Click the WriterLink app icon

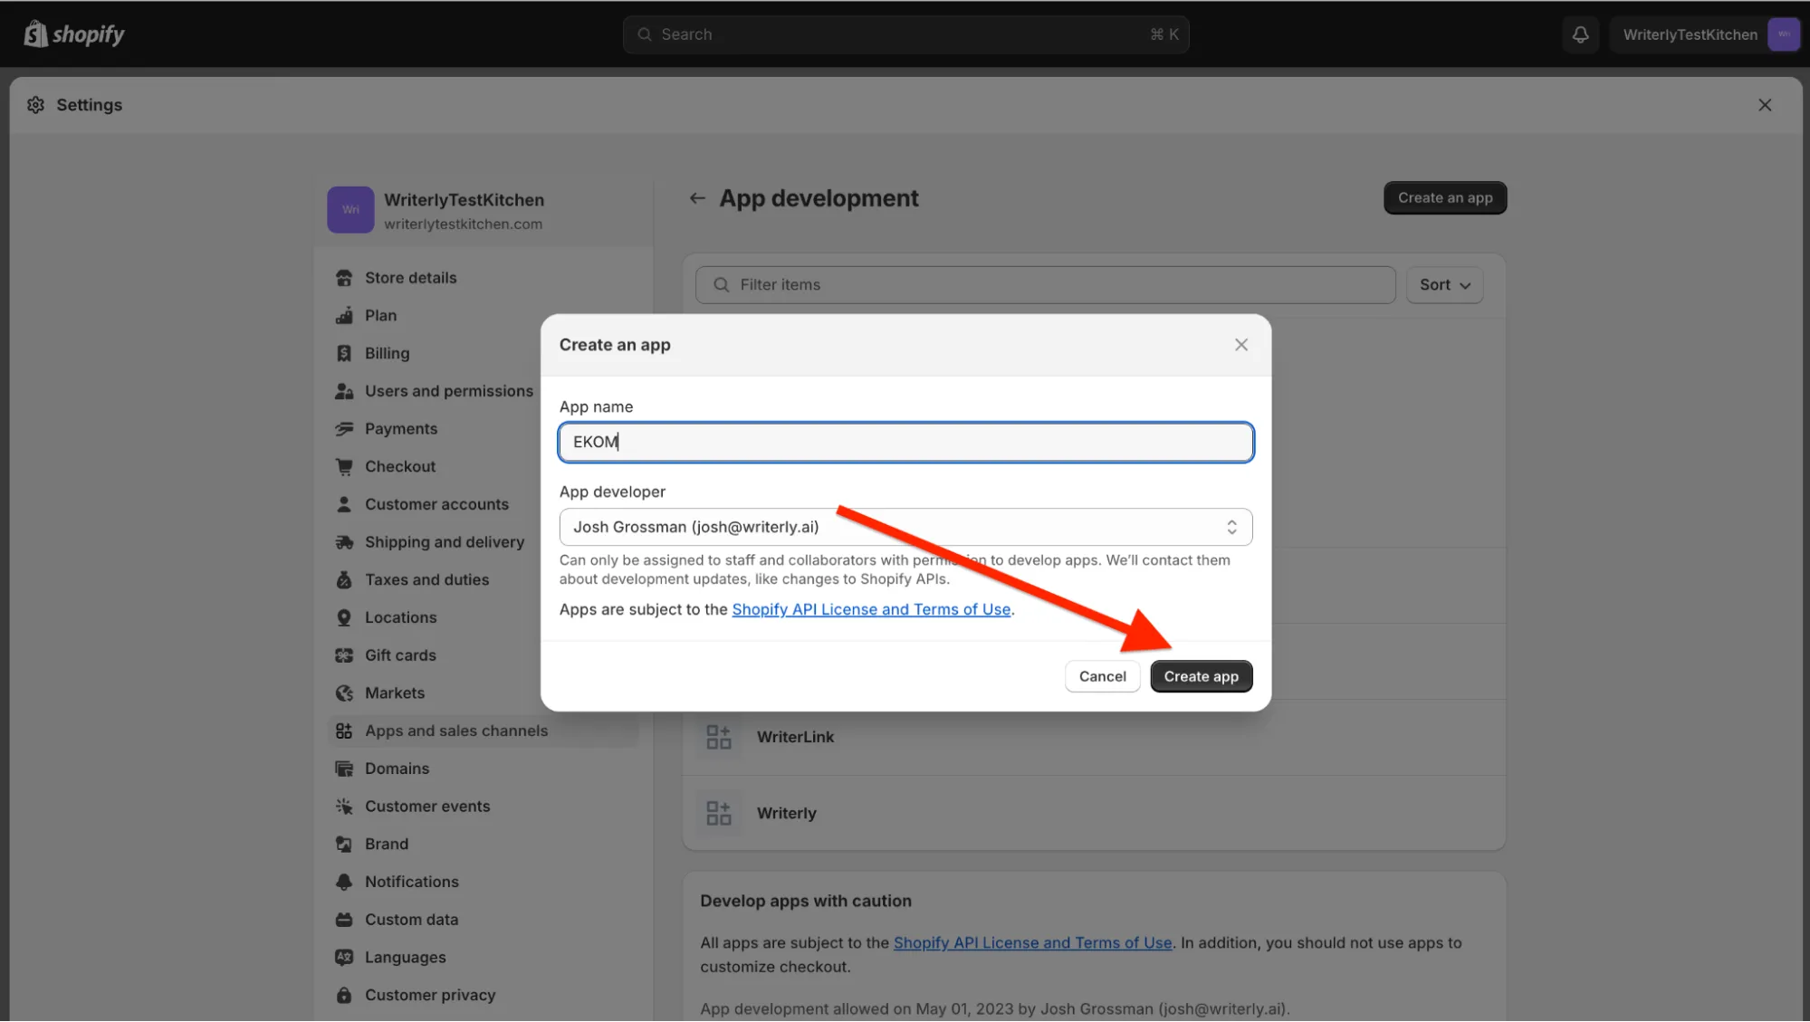(719, 737)
